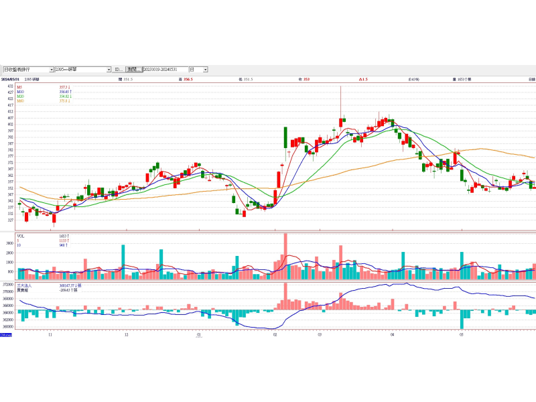The image size is (536, 402).
Task: Click the 三大法人 legend label
Action: [24, 285]
